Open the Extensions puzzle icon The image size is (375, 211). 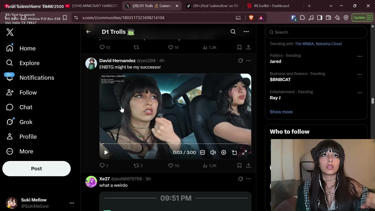[x=302, y=18]
